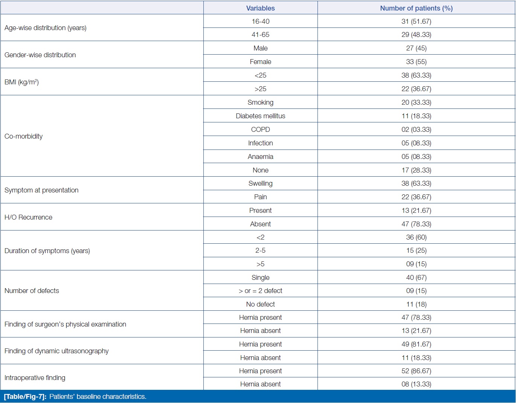This screenshot has width=516, height=403.
Task: Click the 'Pain' cell
Action: 260,197
